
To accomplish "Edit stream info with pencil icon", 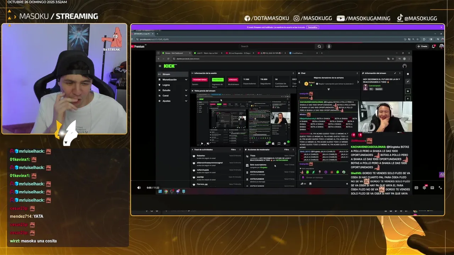I will click(395, 73).
